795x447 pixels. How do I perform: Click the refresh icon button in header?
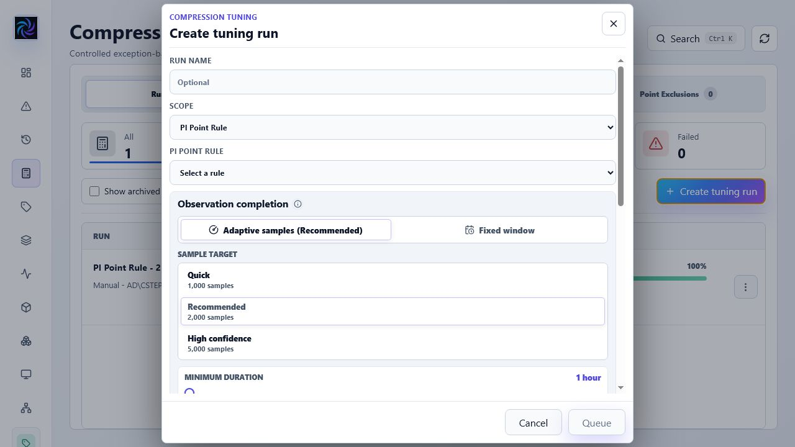(765, 38)
